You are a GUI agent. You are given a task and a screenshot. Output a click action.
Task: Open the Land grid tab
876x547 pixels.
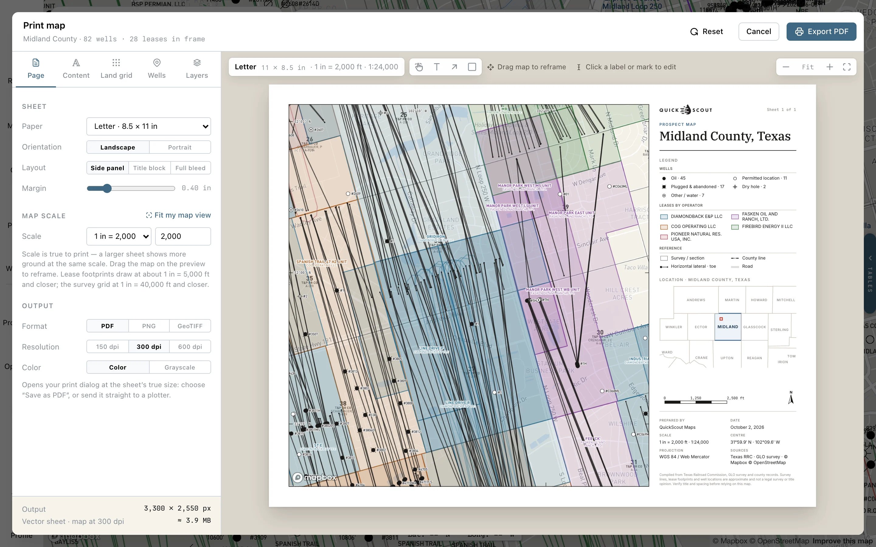point(116,69)
